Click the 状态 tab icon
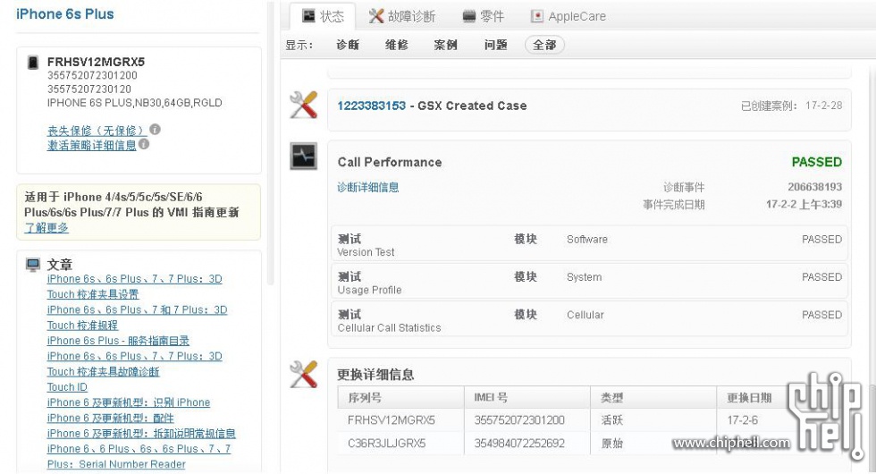This screenshot has width=876, height=474. point(308,16)
